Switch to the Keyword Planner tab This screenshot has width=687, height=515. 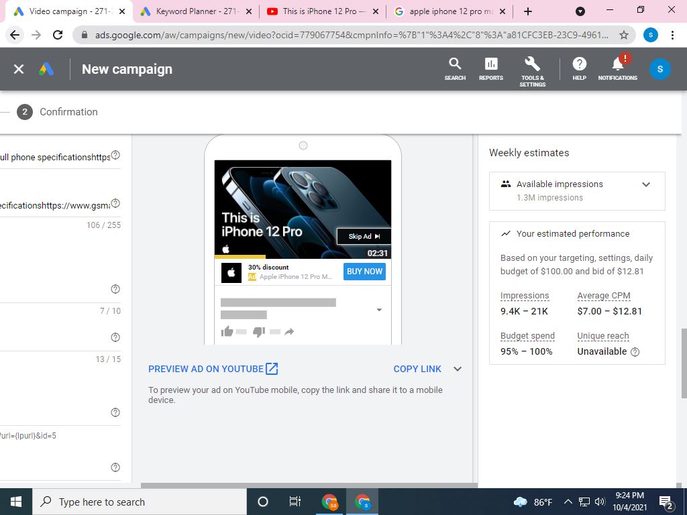tap(196, 11)
